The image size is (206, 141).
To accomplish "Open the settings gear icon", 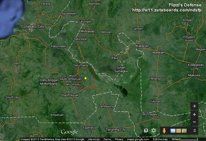I will [154, 130].
